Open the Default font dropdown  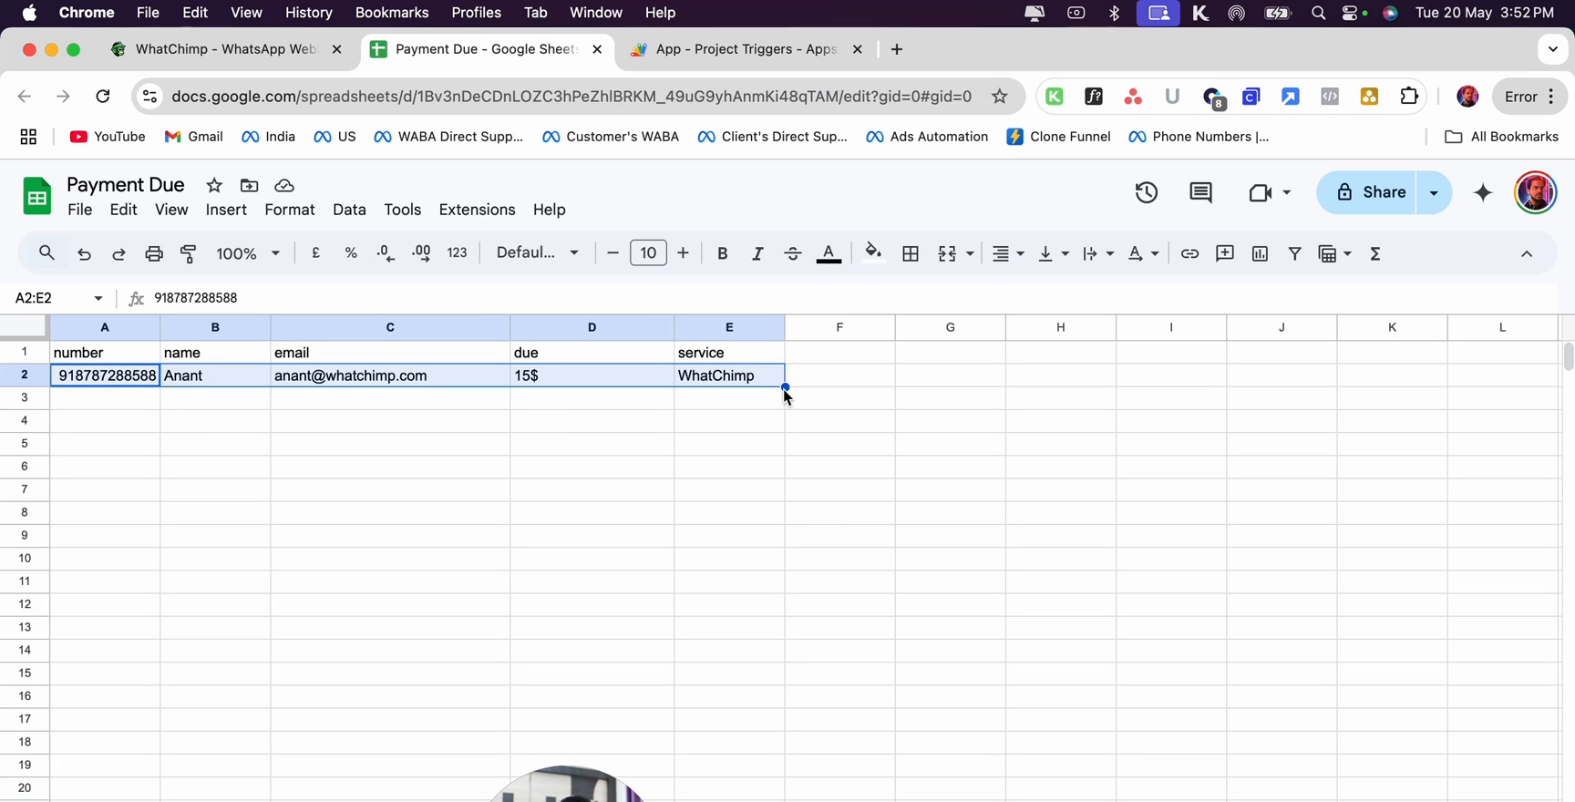coord(538,252)
